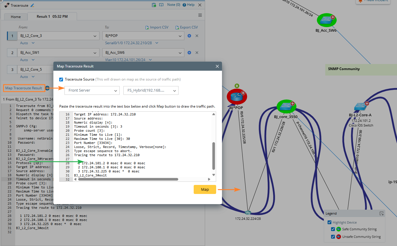This screenshot has height=246, width=397.
Task: Open the Help question mark icon
Action: [185, 5]
